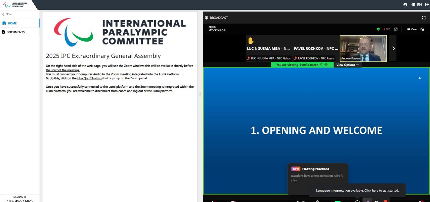Expand the View Options dropdown
This screenshot has height=202, width=430.
[348, 65]
